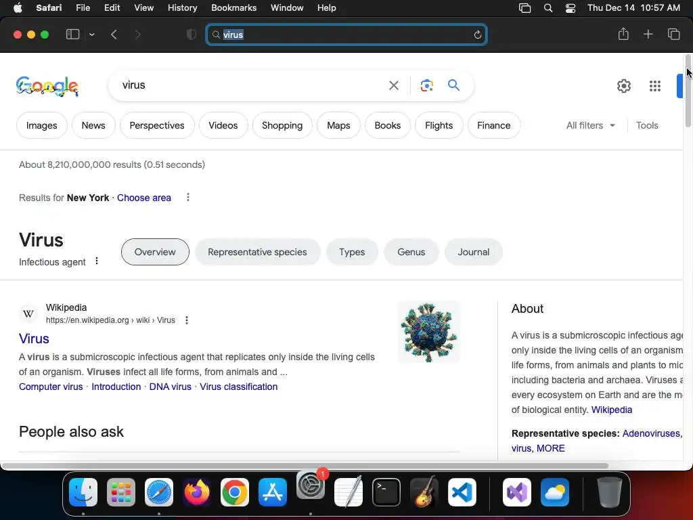
Task: Open the DNA virus sublink
Action: (170, 387)
